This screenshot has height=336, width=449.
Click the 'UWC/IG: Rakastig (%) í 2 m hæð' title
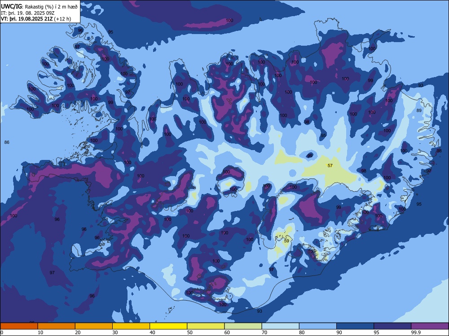click(x=39, y=6)
